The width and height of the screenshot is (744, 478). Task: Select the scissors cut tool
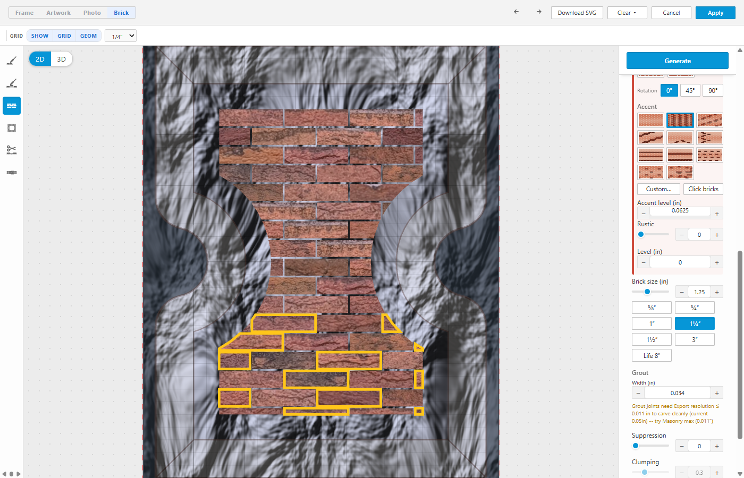12,150
